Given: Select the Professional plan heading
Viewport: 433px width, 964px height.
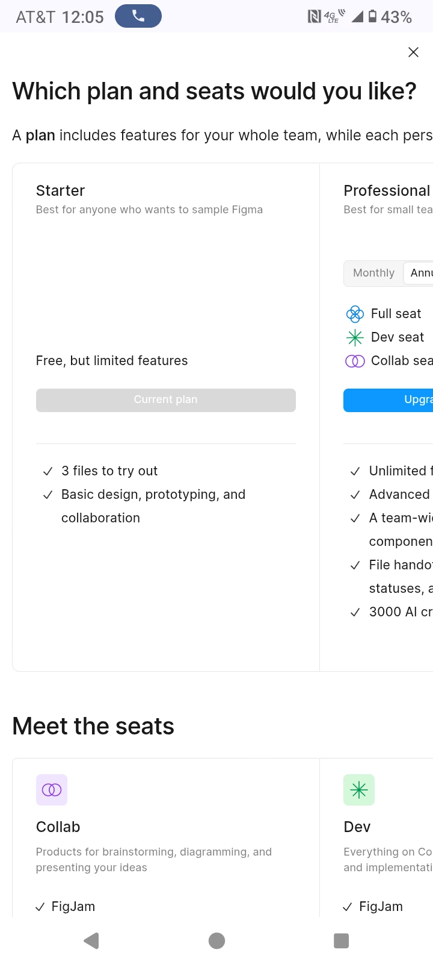Looking at the screenshot, I should [387, 191].
